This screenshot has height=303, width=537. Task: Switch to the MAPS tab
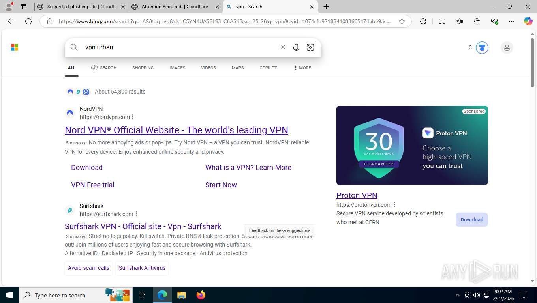pos(238,68)
